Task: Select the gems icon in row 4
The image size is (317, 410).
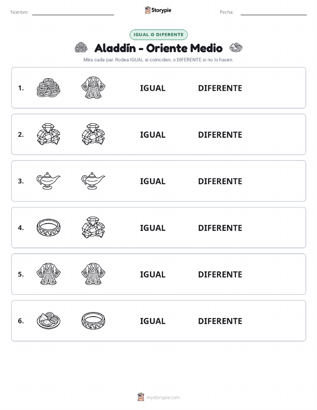Action: pyautogui.click(x=93, y=227)
